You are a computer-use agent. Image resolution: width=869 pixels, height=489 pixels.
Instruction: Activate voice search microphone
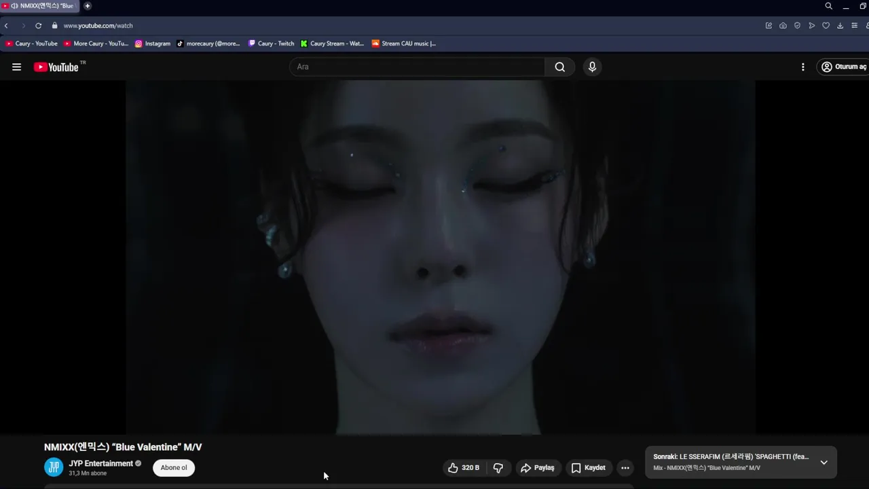click(x=592, y=67)
